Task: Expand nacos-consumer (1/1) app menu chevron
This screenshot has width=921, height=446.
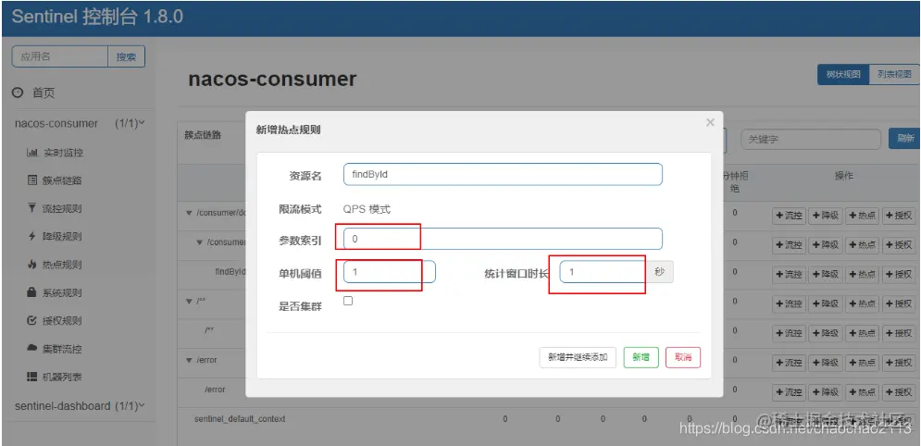Action: (141, 123)
